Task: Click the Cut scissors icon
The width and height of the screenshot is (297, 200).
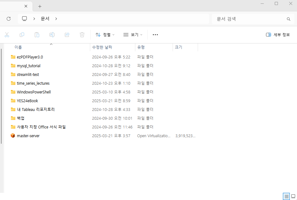Action: (7, 35)
